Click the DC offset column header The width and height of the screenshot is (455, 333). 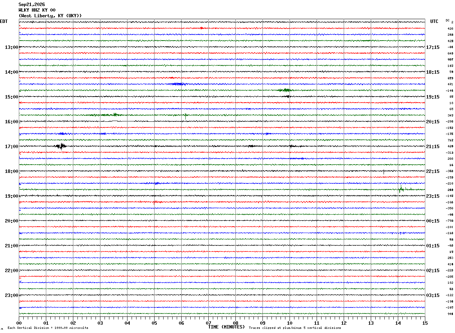pyautogui.click(x=448, y=21)
